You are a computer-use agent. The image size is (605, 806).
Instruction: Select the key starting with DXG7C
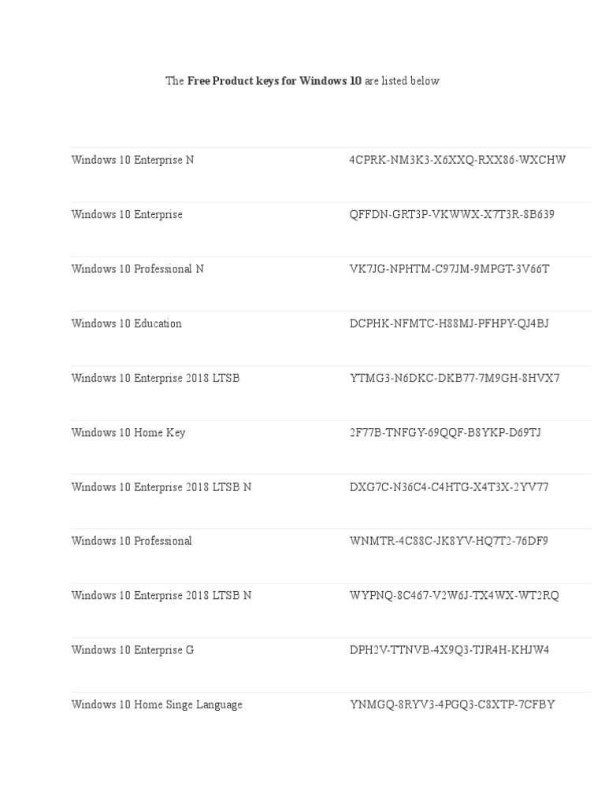(x=449, y=487)
